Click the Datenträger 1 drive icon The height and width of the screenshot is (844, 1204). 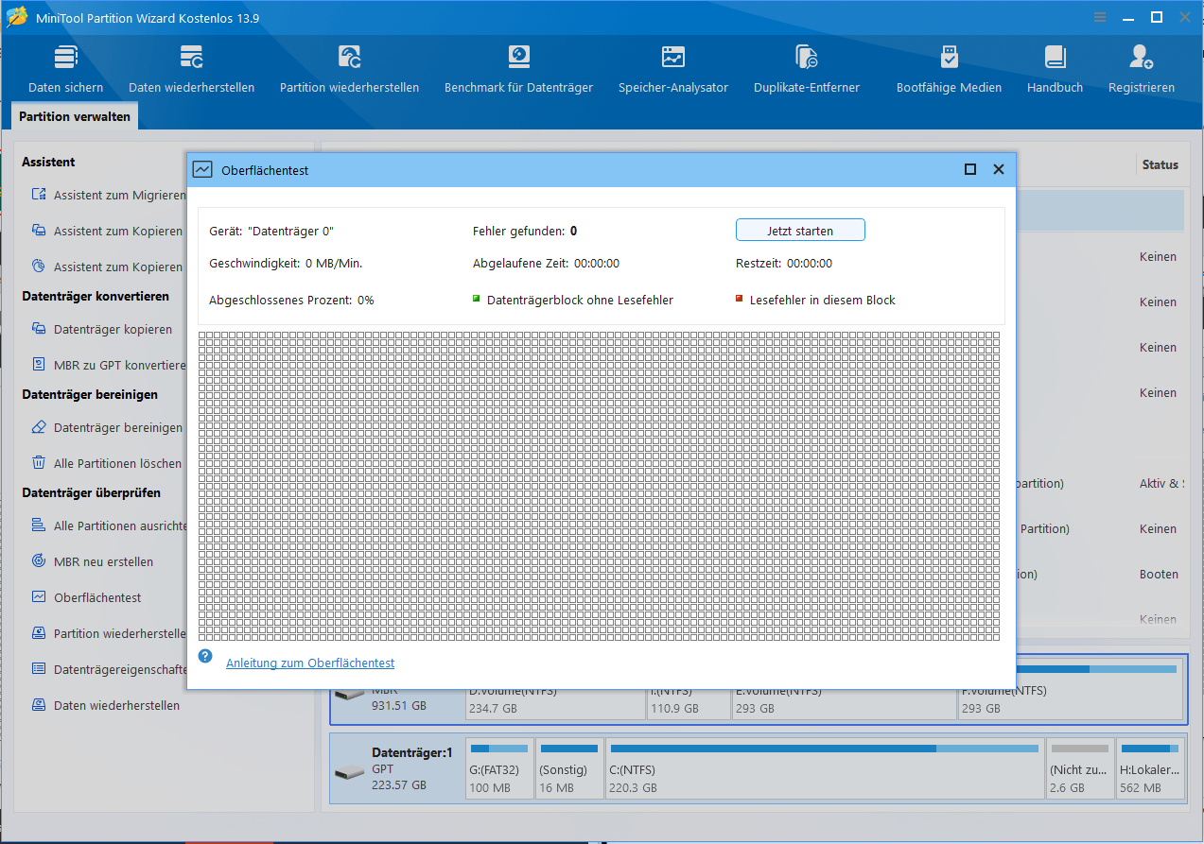(x=349, y=772)
